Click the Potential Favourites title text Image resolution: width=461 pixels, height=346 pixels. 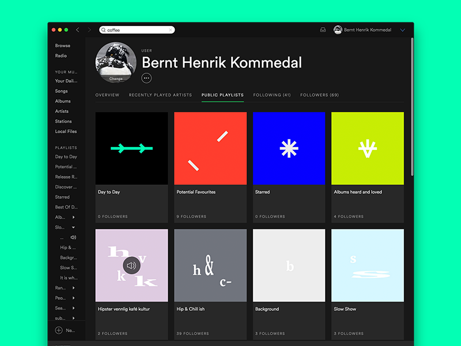click(x=196, y=192)
